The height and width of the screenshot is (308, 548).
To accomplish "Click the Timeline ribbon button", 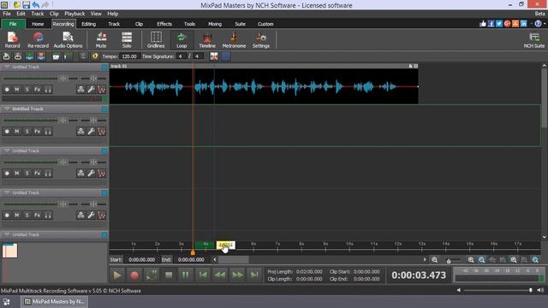I will pos(207,40).
